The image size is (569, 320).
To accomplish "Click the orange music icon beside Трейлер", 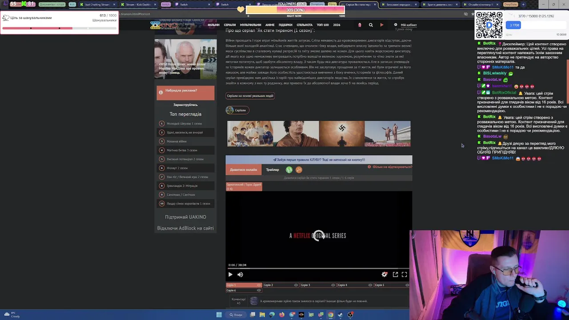I will click(x=299, y=170).
